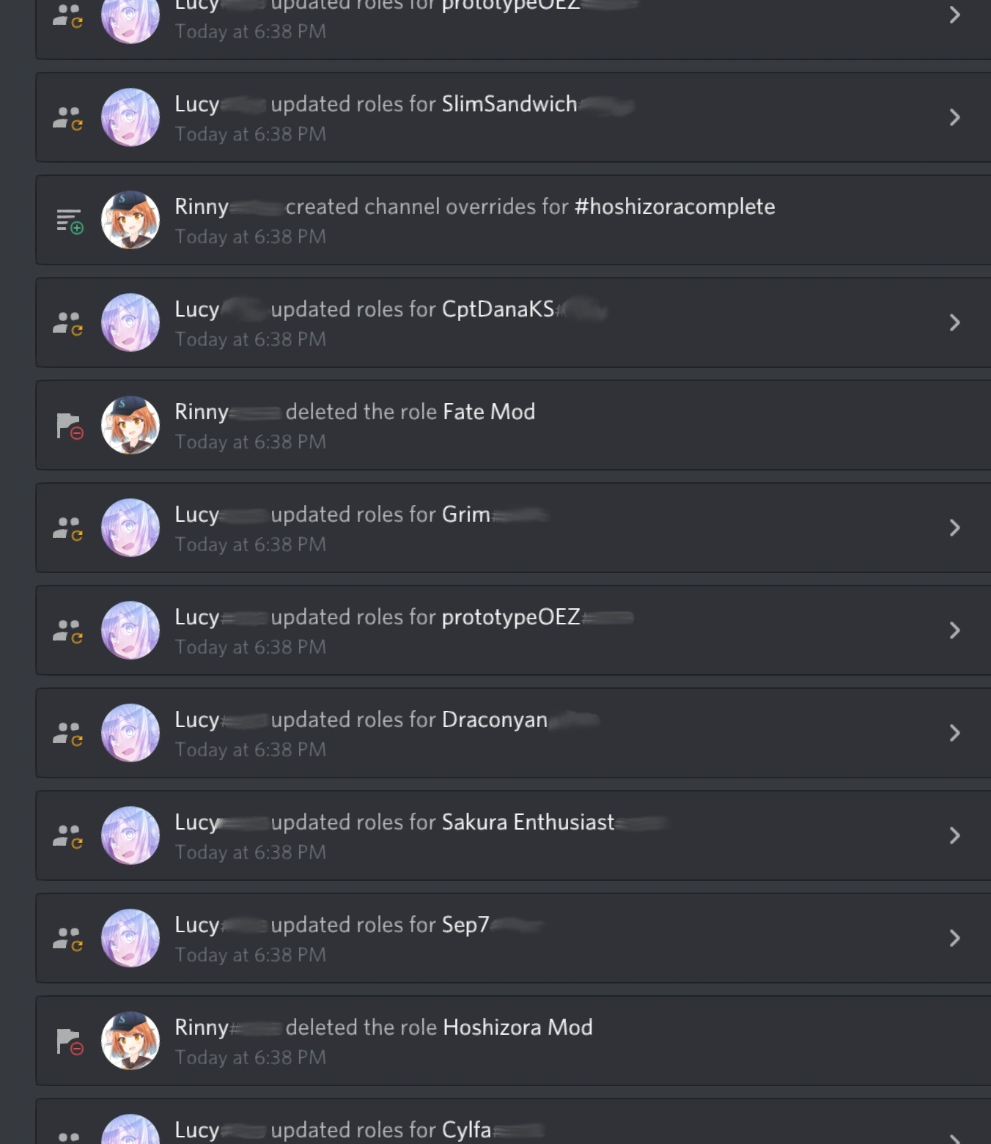Screen dimensions: 991x1144
Task: Click the role deleted flag icon for Hoshizora Mod
Action: 70,1041
